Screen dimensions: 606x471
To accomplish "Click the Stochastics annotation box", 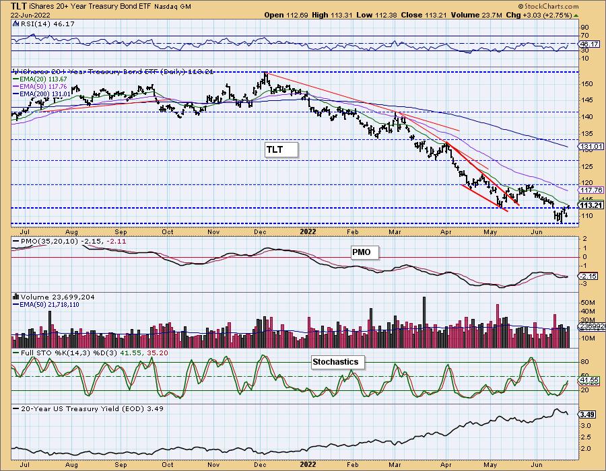I will pos(338,362).
